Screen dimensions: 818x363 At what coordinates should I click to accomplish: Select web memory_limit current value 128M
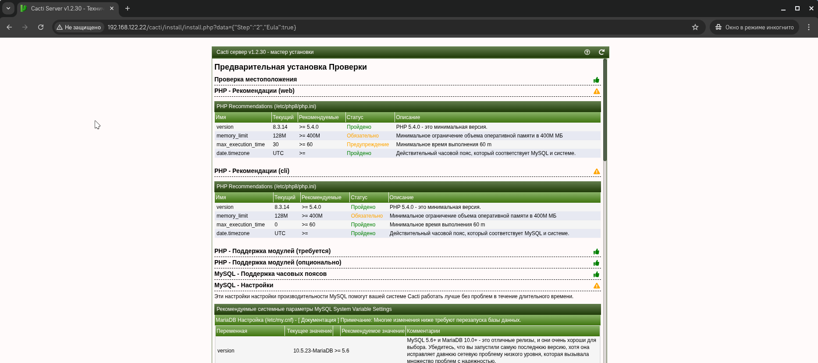point(279,136)
